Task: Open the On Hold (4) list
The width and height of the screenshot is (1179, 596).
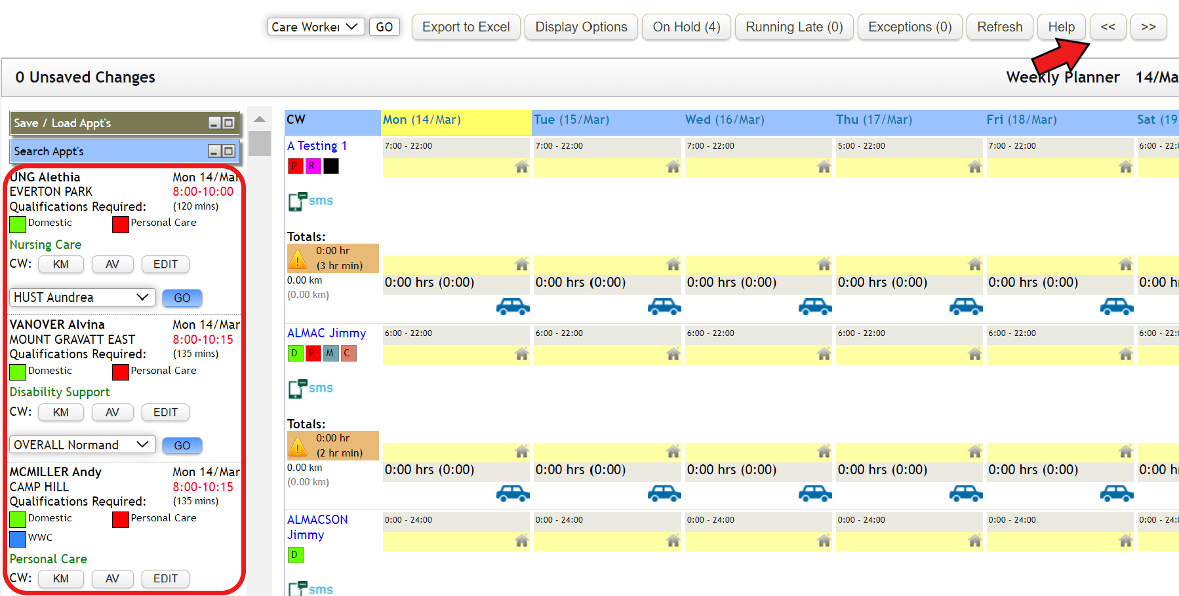Action: 686,27
